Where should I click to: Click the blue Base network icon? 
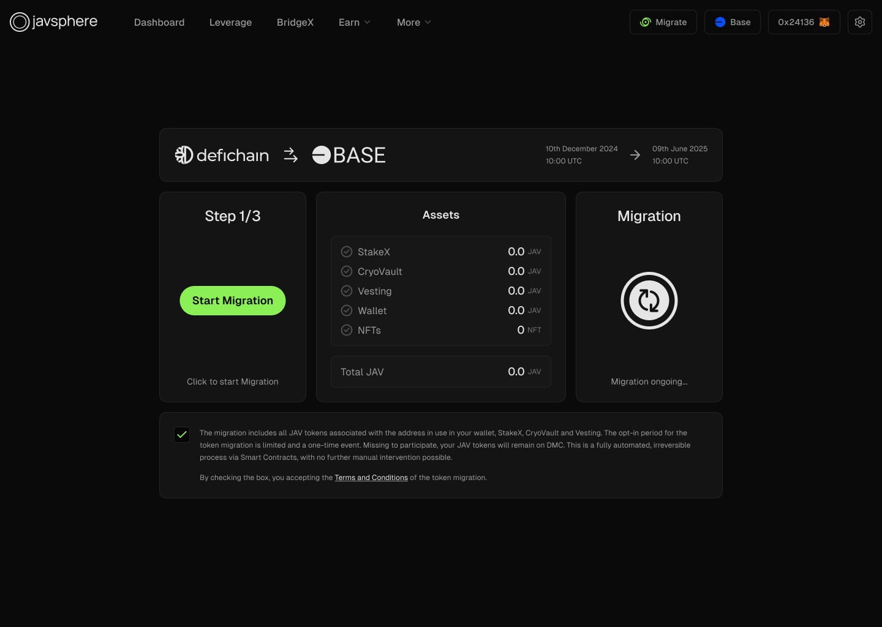[720, 22]
